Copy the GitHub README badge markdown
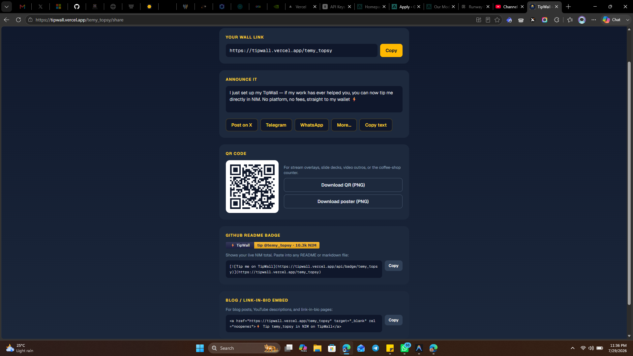The height and width of the screenshot is (356, 633). [x=393, y=266]
